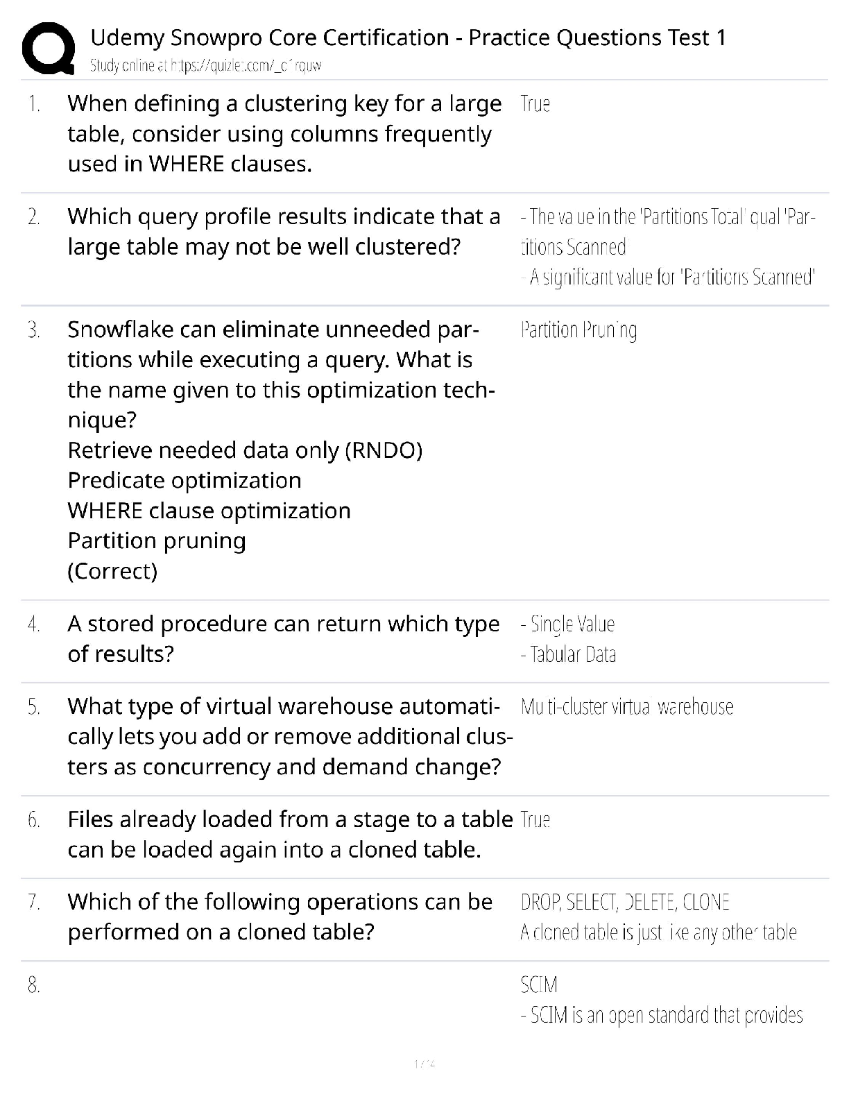The height and width of the screenshot is (1099, 849).
Task: Click the Quizlet Q logo
Action: pos(49,49)
